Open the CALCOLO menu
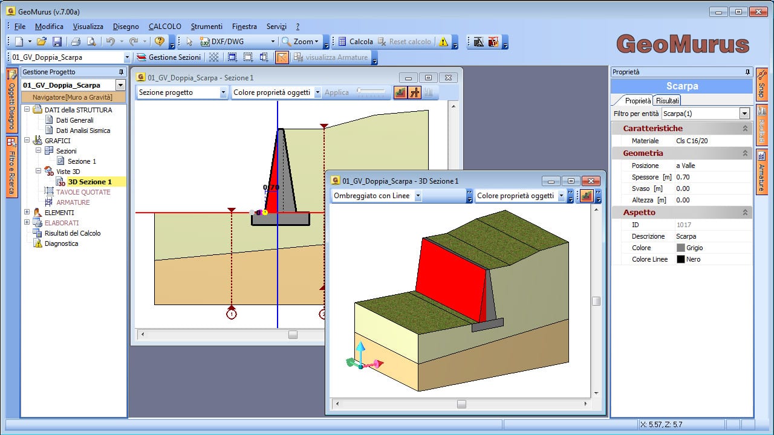This screenshot has width=774, height=435. coord(165,27)
